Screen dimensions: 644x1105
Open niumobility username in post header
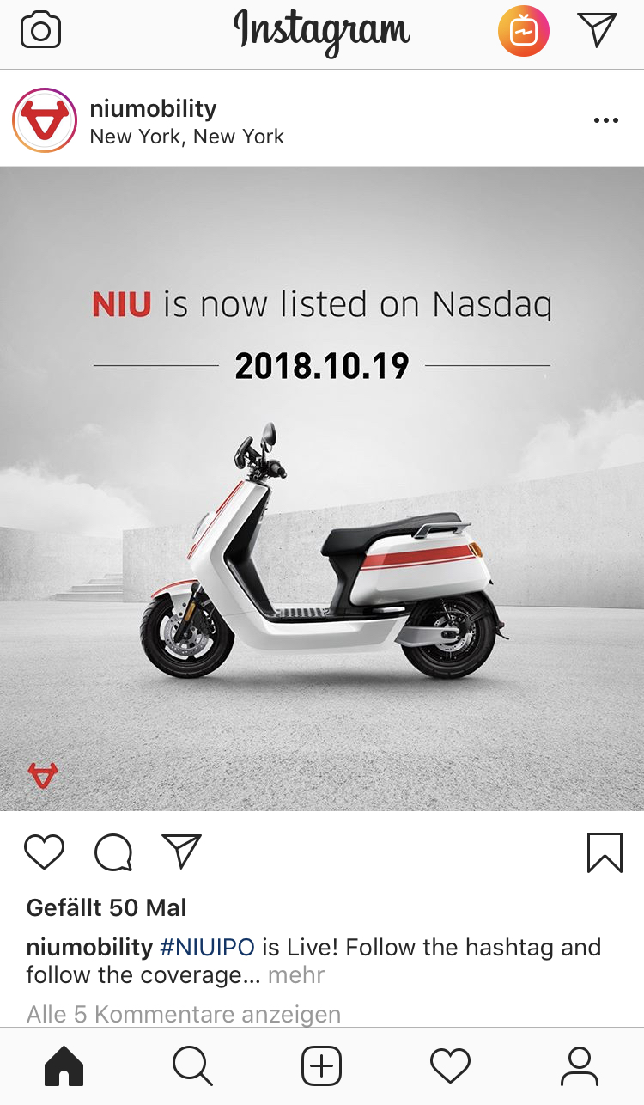[153, 108]
